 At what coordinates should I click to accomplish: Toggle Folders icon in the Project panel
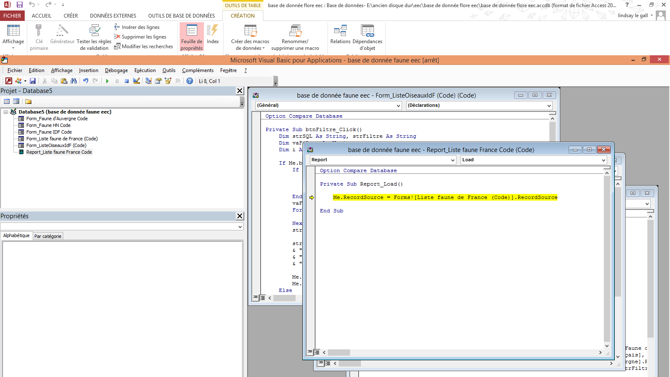28,101
